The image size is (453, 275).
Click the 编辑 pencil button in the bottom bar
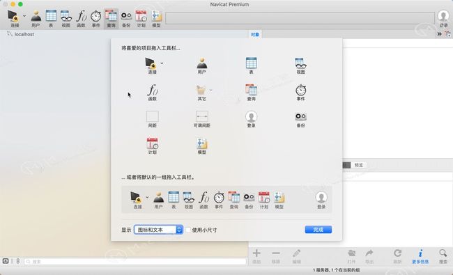point(297,256)
